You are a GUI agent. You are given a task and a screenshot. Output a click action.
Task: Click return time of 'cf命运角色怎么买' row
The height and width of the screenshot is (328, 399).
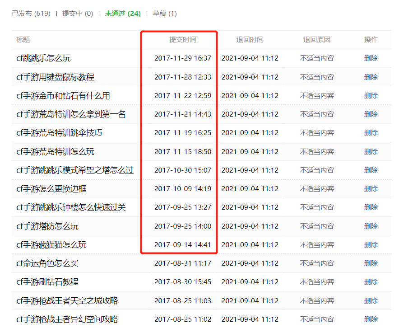click(x=250, y=263)
